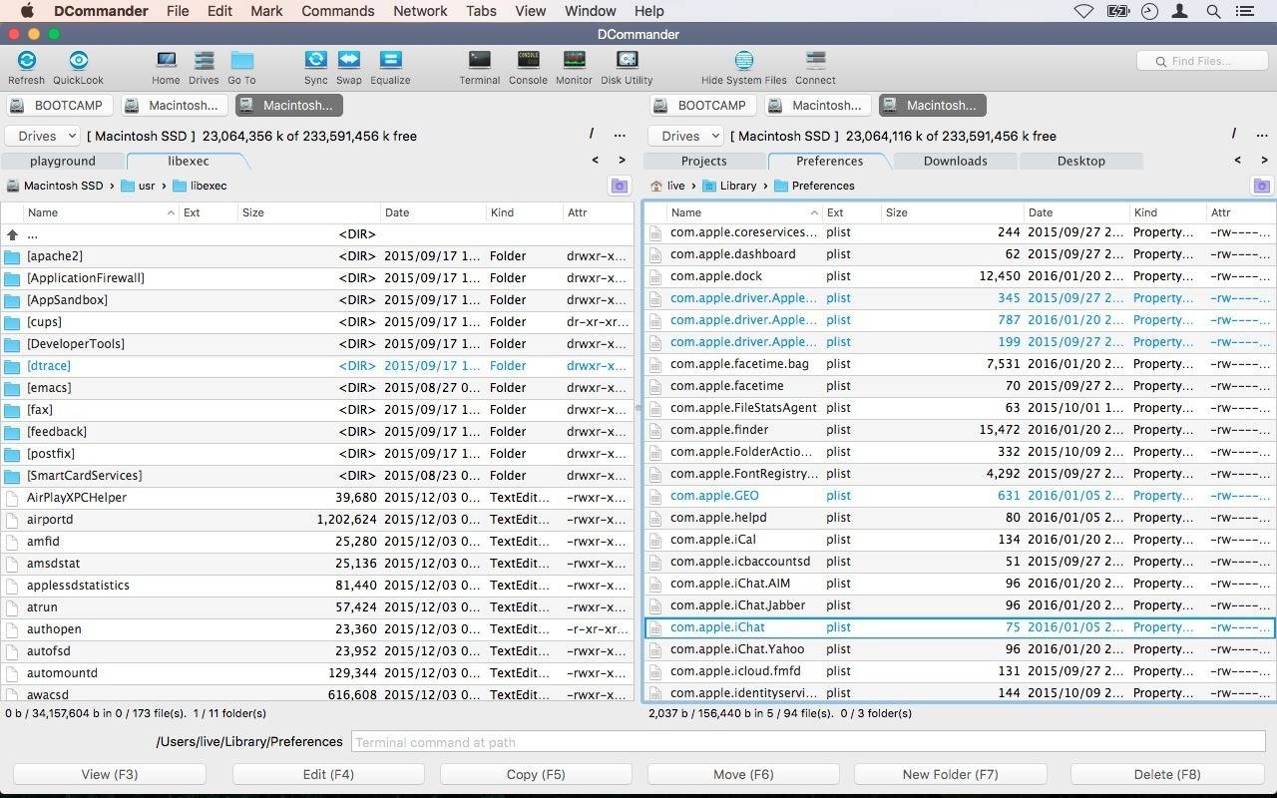Switch to the Desktop tab
Viewport: 1277px width, 798px height.
(x=1080, y=161)
